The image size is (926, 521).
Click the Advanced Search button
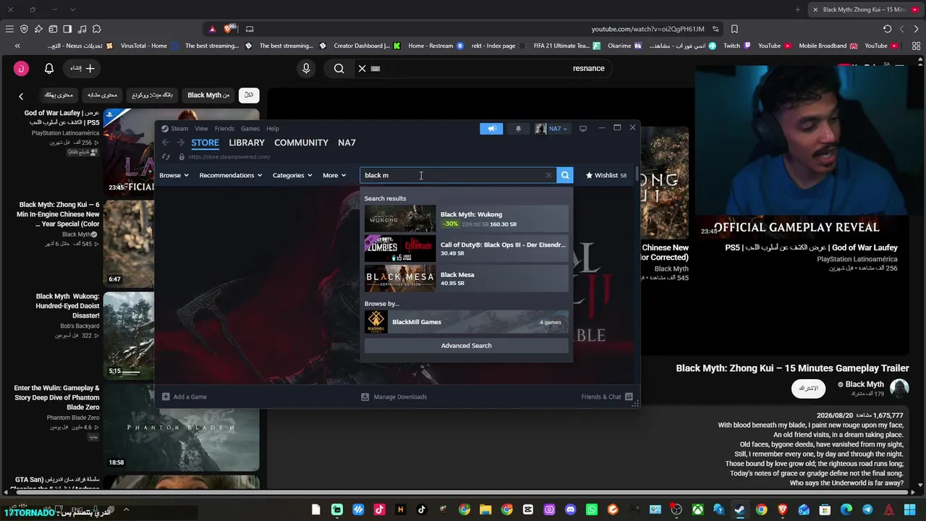click(467, 346)
